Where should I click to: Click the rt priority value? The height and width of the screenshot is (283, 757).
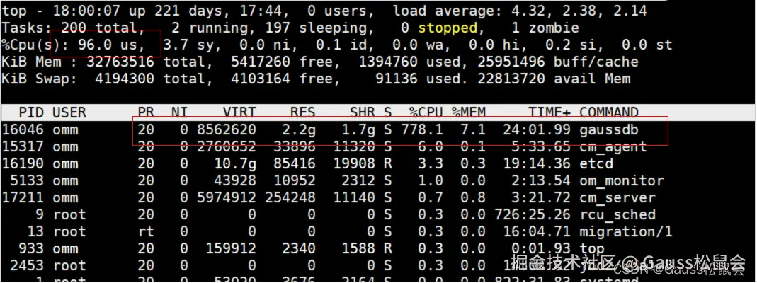tap(146, 231)
